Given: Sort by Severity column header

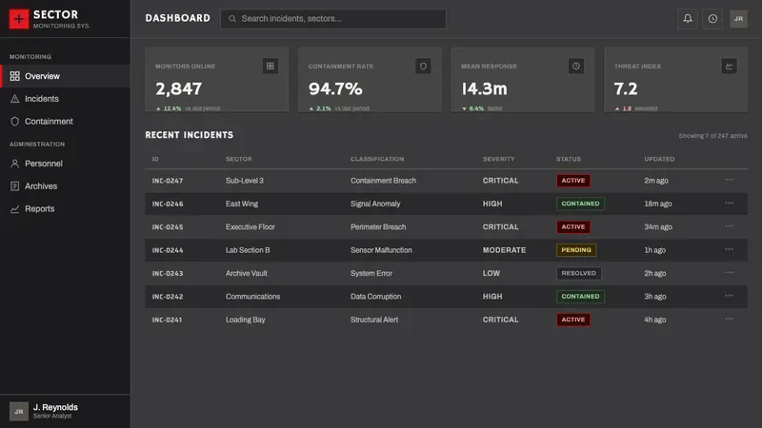Looking at the screenshot, I should (x=498, y=159).
